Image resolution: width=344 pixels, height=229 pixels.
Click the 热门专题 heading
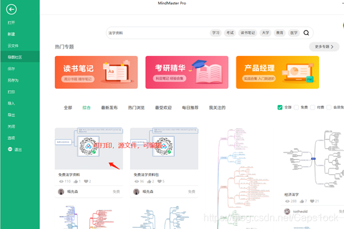pyautogui.click(x=64, y=47)
